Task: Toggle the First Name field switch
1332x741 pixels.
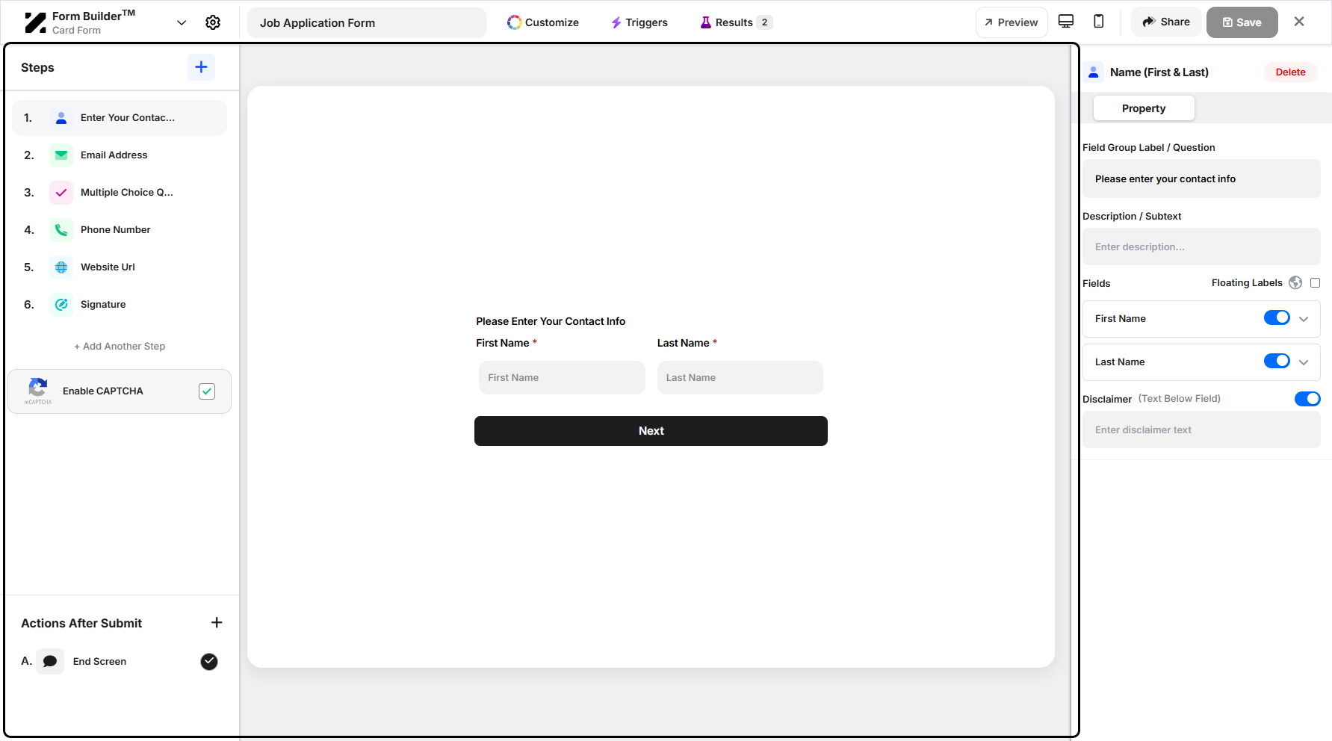Action: pos(1277,318)
